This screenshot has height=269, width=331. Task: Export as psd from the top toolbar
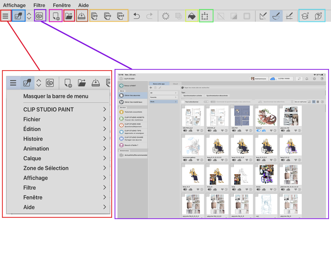point(121,16)
